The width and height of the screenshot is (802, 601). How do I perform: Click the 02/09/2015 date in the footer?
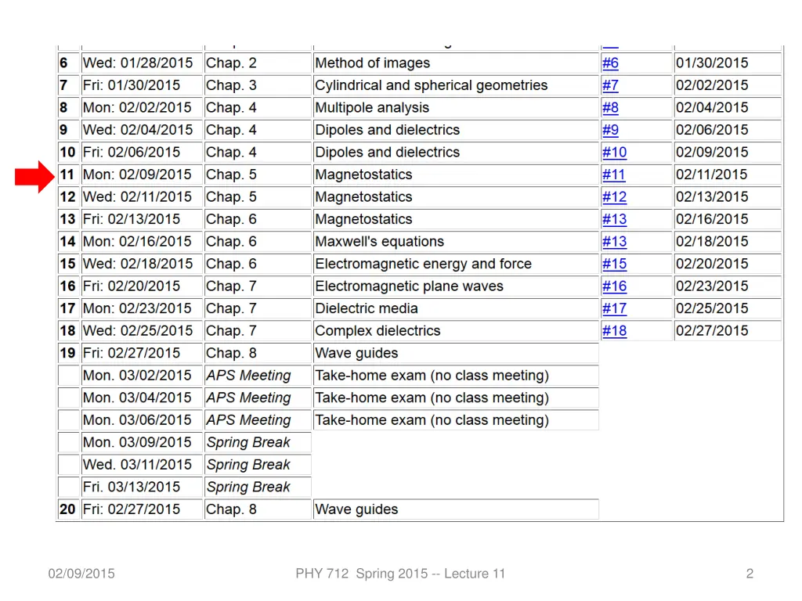coord(81,574)
